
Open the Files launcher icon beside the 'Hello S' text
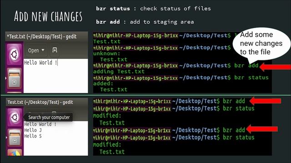15,138
